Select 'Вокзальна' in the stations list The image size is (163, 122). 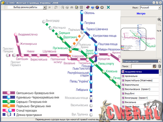coord(140,102)
